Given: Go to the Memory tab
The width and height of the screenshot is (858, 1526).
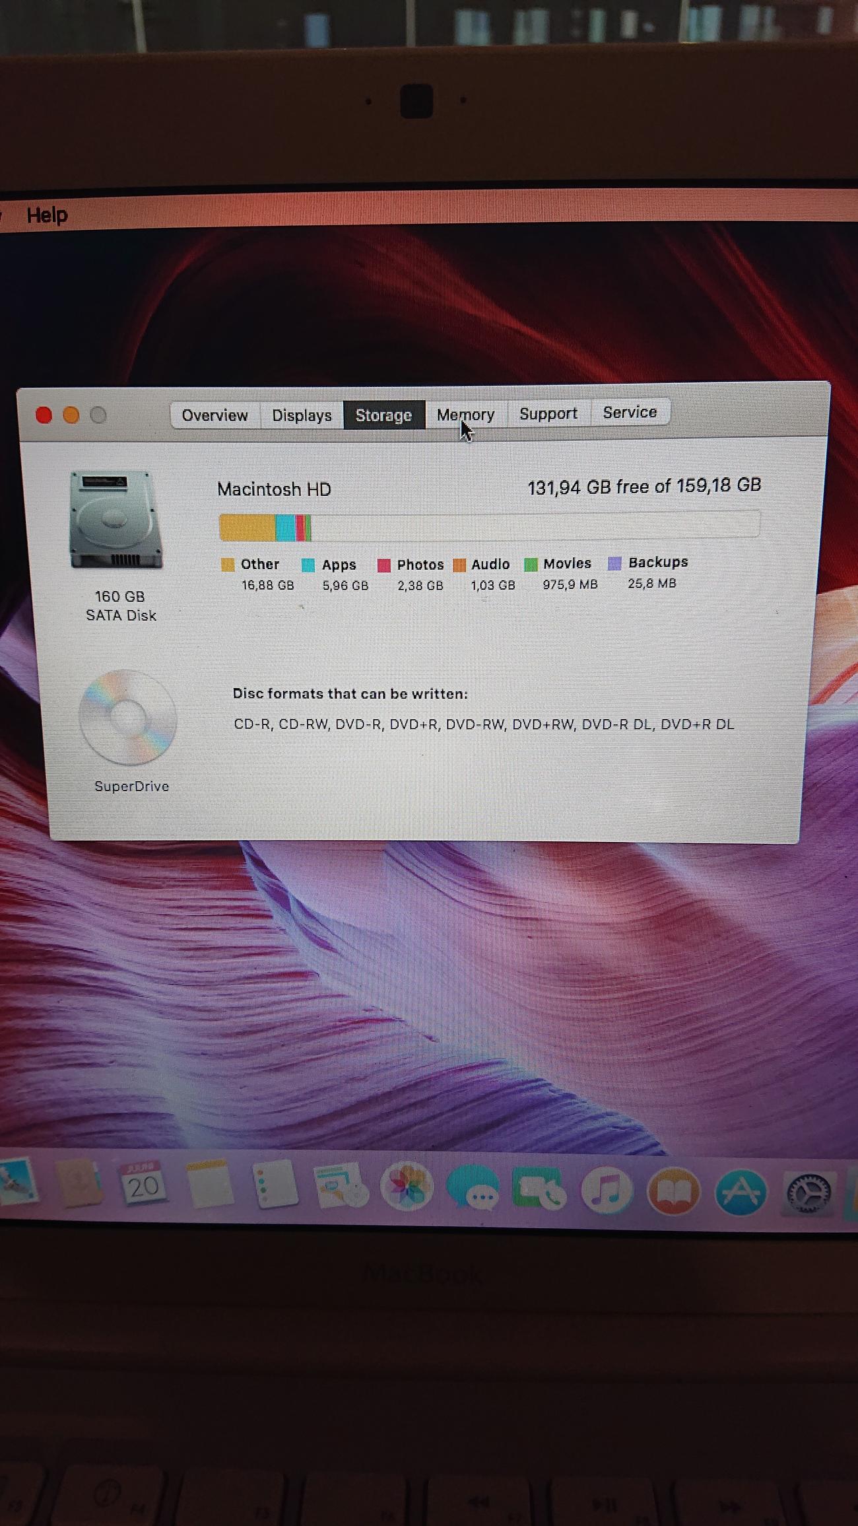Looking at the screenshot, I should pos(465,414).
